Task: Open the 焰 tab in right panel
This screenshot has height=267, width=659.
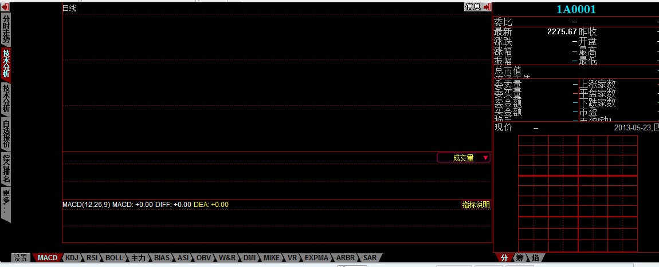Action: coord(534,258)
